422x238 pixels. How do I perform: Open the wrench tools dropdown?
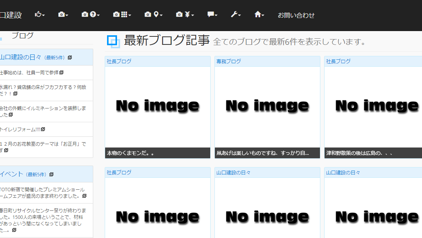click(236, 15)
